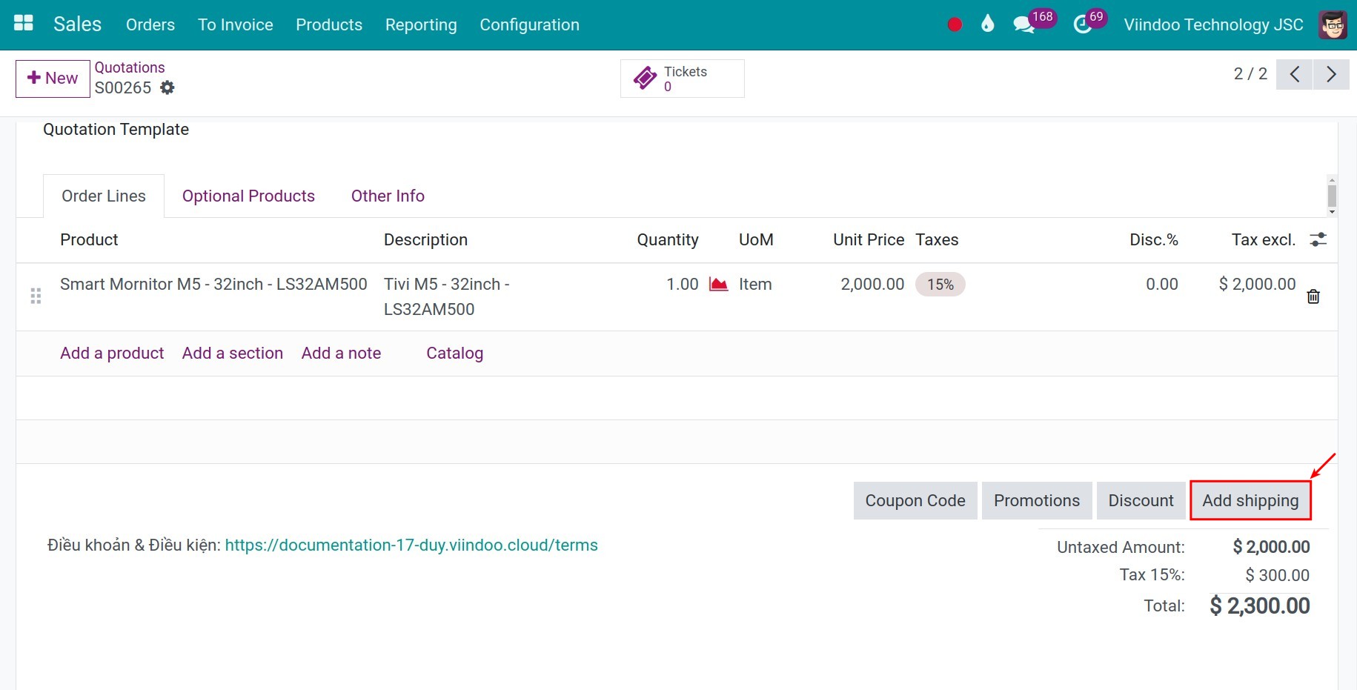The image size is (1357, 690).
Task: Open the Orders menu
Action: point(150,24)
